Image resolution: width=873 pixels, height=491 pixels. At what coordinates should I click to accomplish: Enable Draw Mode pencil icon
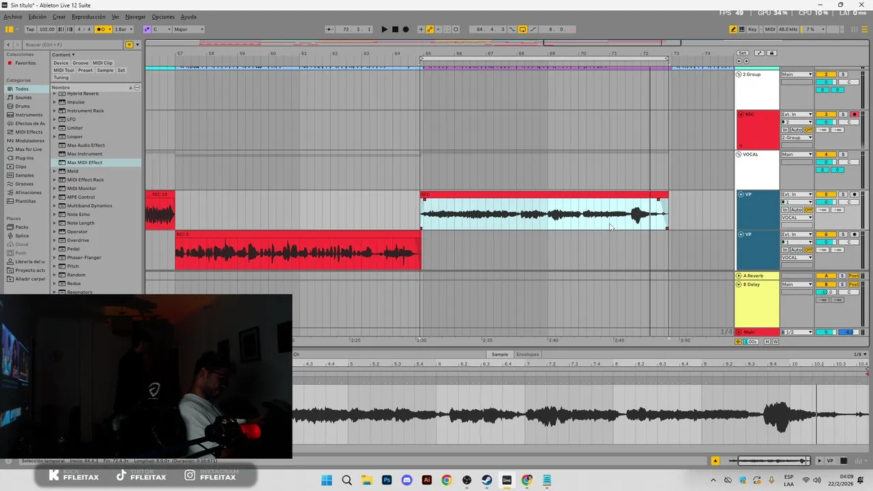pyautogui.click(x=733, y=29)
